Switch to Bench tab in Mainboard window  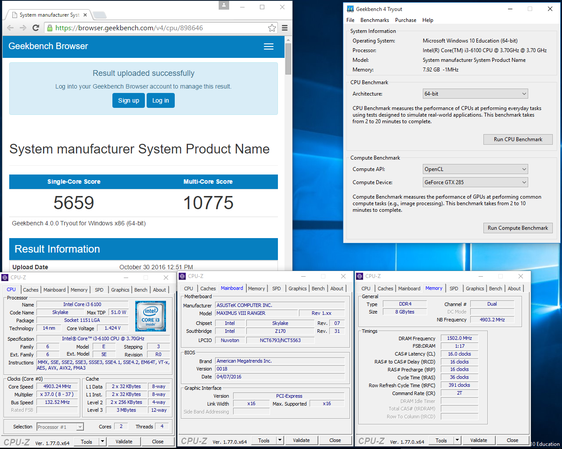pos(318,289)
